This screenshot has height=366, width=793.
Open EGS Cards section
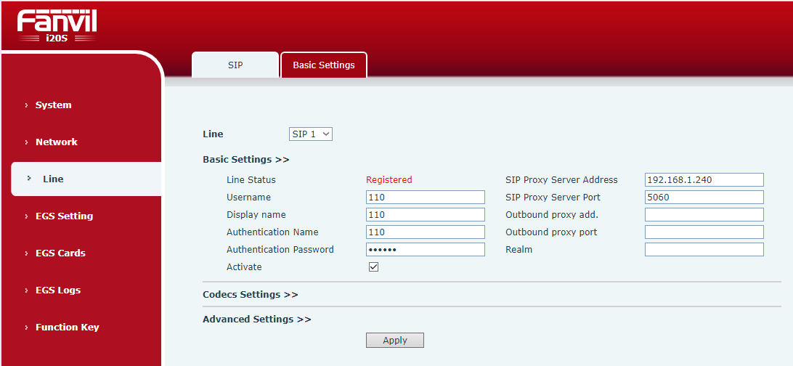(x=60, y=253)
